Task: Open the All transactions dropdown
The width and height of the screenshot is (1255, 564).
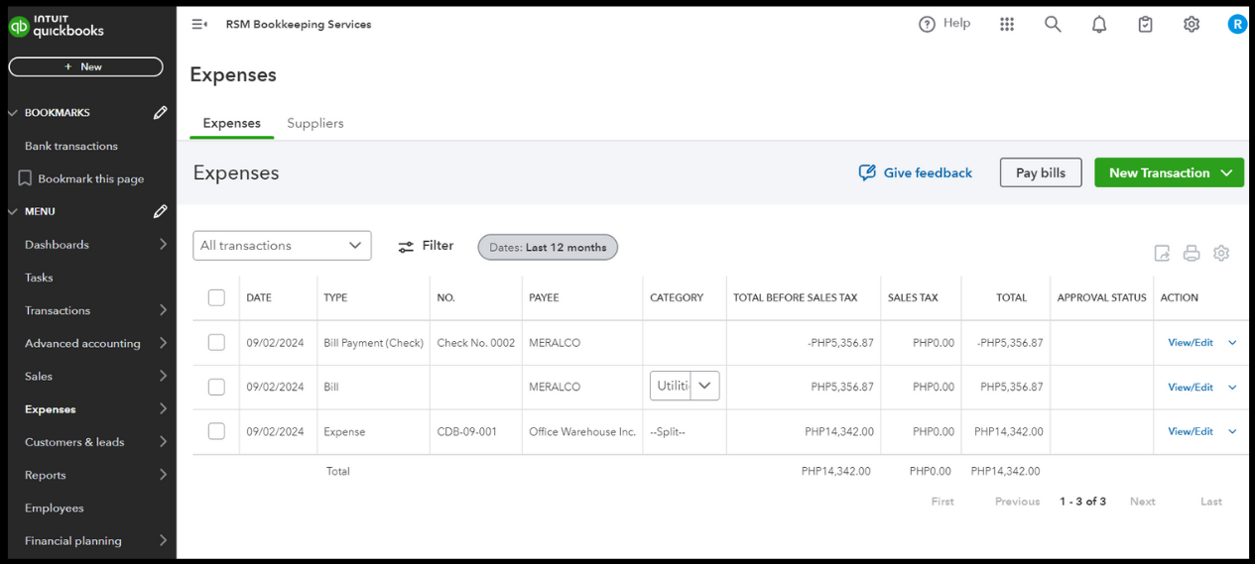Action: tap(282, 246)
